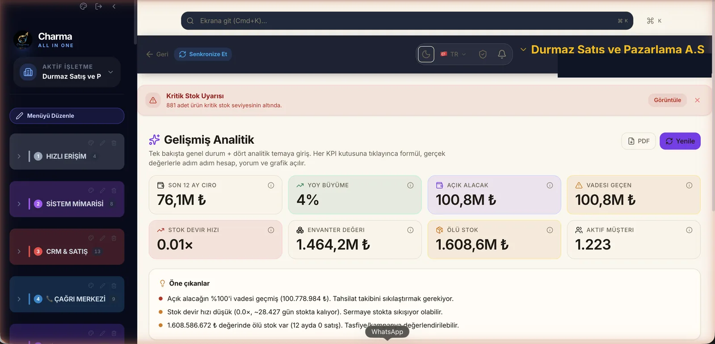Expand the SİSTEM MİMARİSİ menu group
The image size is (715, 344).
19,204
